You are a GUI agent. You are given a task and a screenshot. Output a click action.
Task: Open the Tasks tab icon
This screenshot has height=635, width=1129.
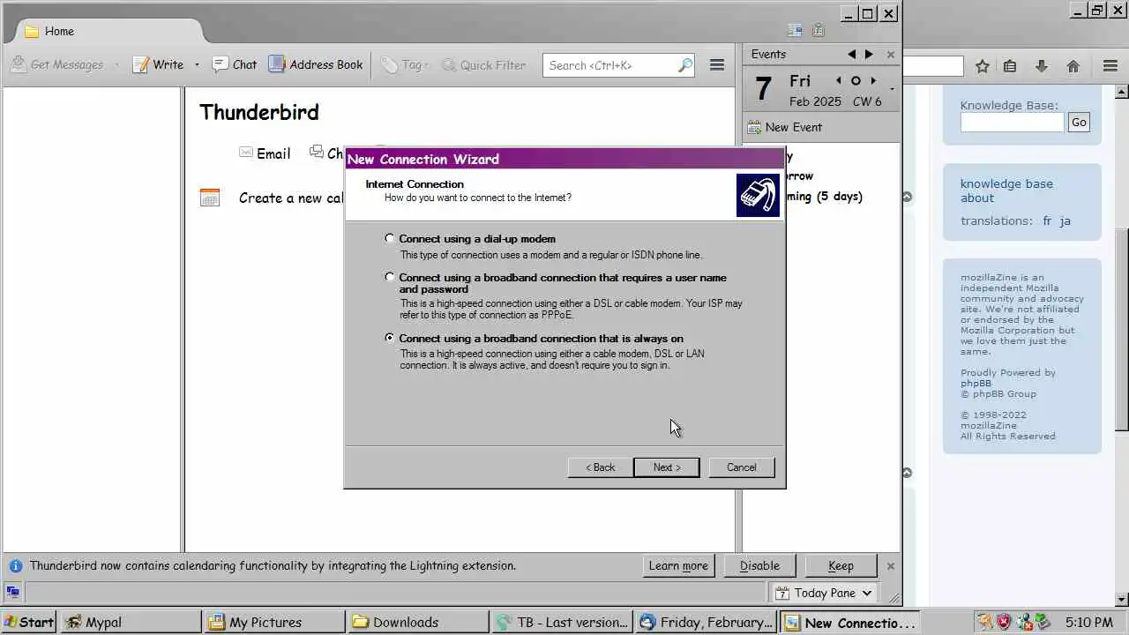click(819, 30)
